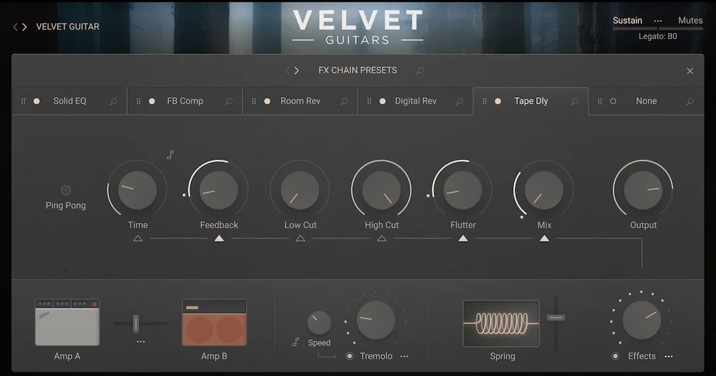
Task: Grab the None slot drag handle
Action: [600, 101]
